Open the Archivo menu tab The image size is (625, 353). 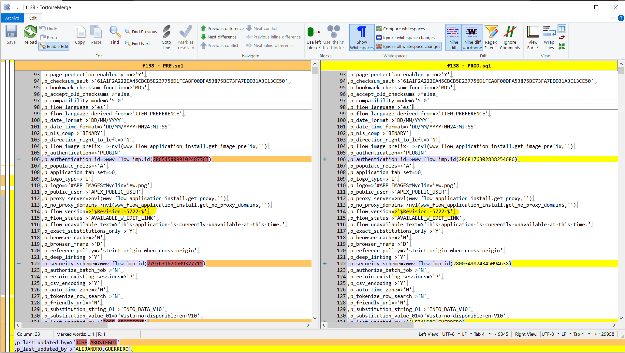click(12, 18)
